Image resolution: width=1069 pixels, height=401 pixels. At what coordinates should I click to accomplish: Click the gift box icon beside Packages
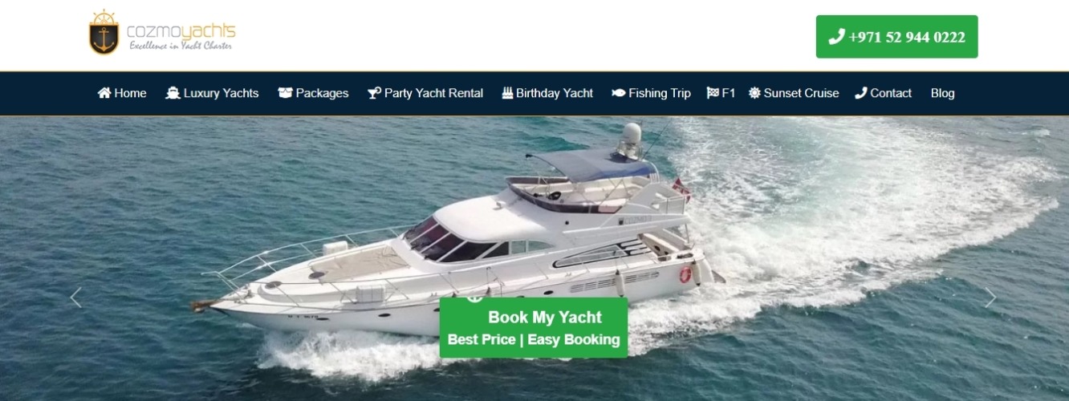click(x=285, y=93)
